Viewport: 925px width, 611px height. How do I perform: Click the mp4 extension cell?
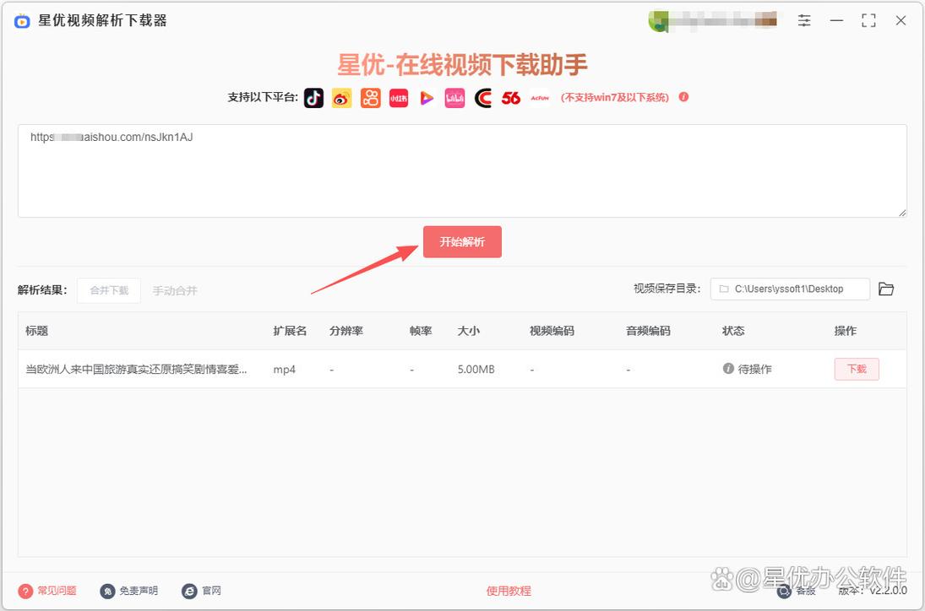point(285,370)
